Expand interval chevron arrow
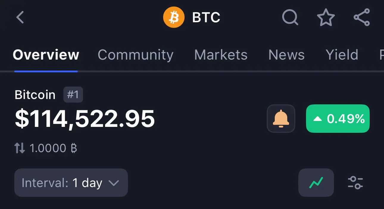The height and width of the screenshot is (209, 384). [x=114, y=183]
